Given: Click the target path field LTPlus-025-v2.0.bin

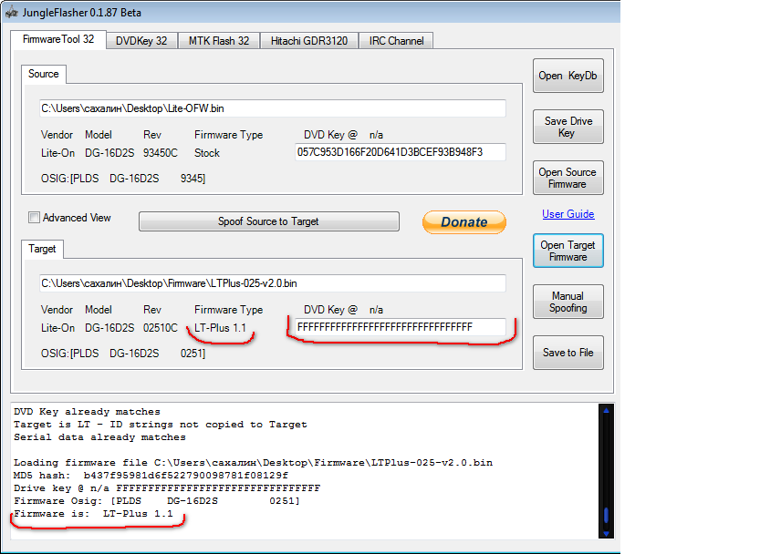Looking at the screenshot, I should (273, 283).
